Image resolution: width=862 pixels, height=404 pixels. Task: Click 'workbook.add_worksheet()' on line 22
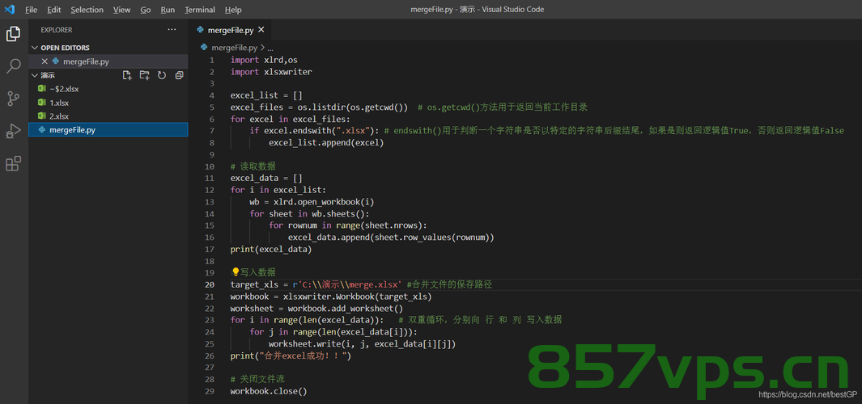click(346, 309)
